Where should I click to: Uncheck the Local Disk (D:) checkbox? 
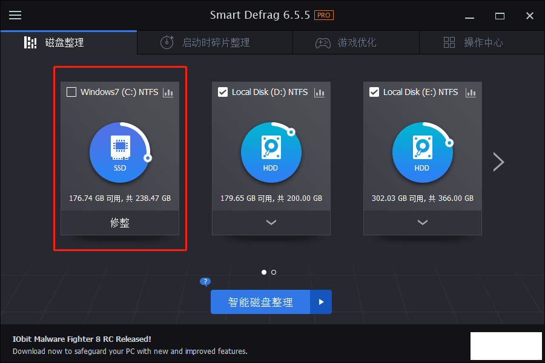222,92
